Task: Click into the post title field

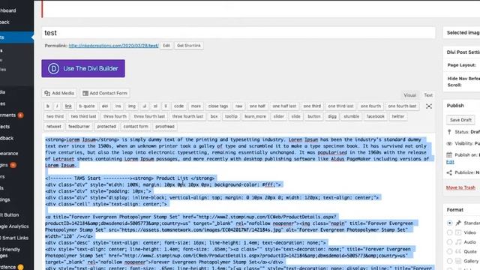Action: (x=238, y=33)
